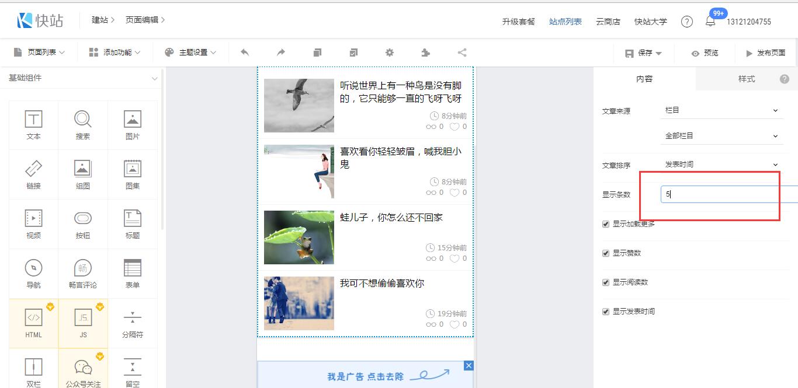Choose the 导航 navigation component
This screenshot has width=798, height=388.
tap(33, 274)
